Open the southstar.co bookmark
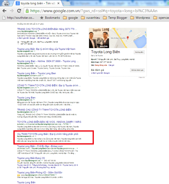The height and width of the screenshot is (184, 169). point(18,18)
